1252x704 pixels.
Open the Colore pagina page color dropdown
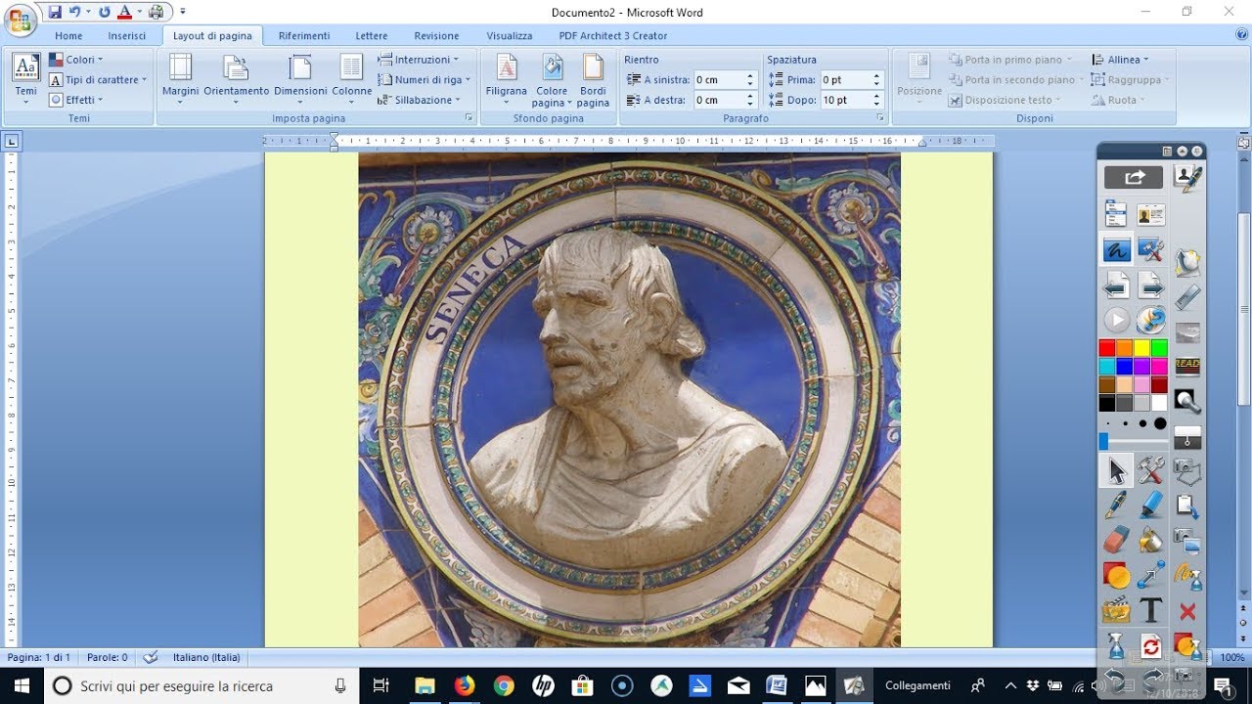tap(552, 78)
